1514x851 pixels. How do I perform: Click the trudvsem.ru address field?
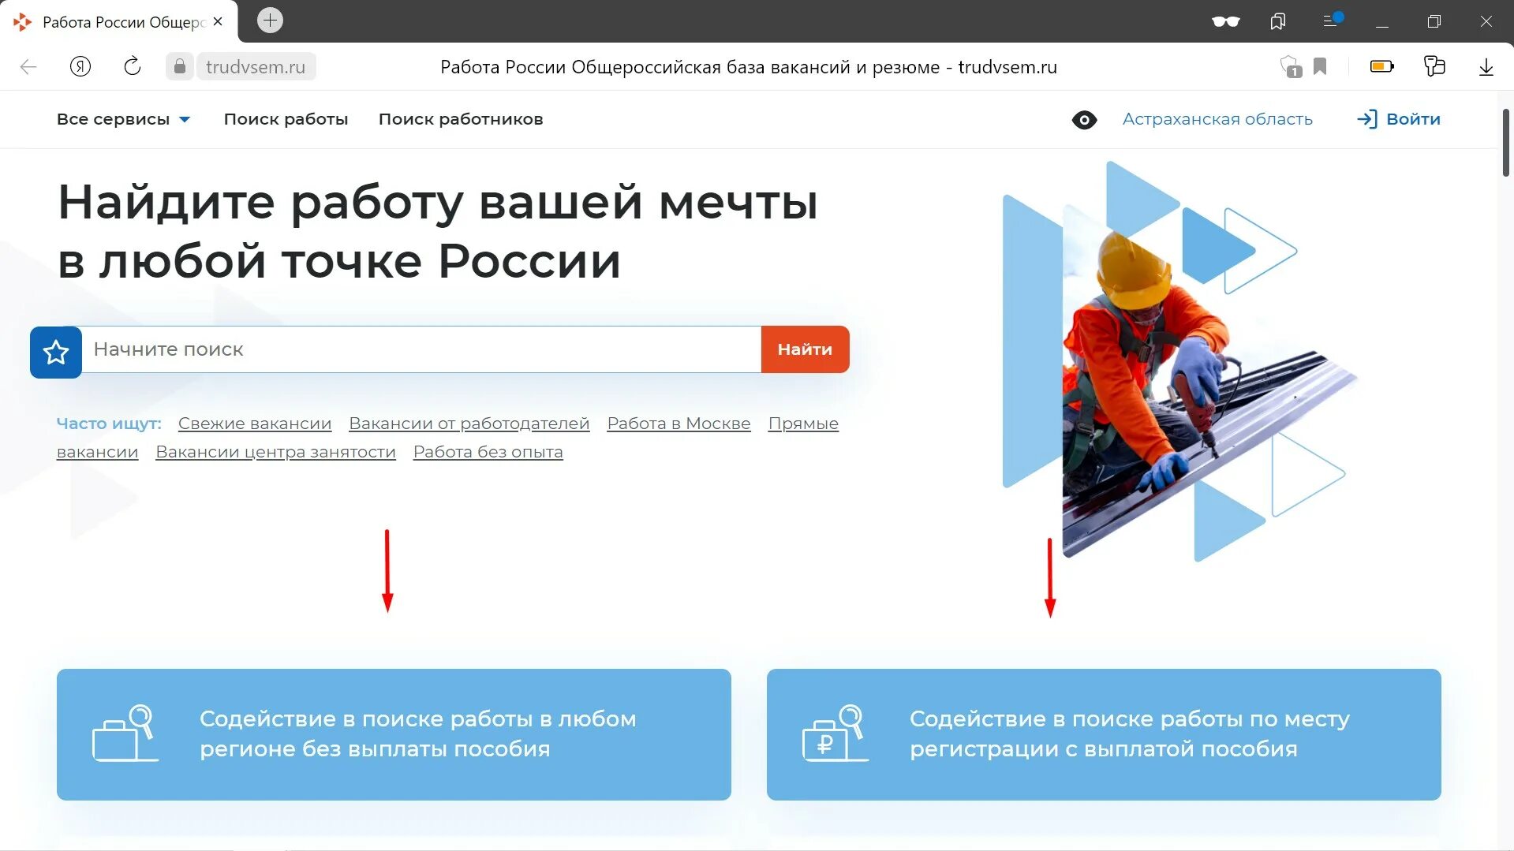click(256, 67)
